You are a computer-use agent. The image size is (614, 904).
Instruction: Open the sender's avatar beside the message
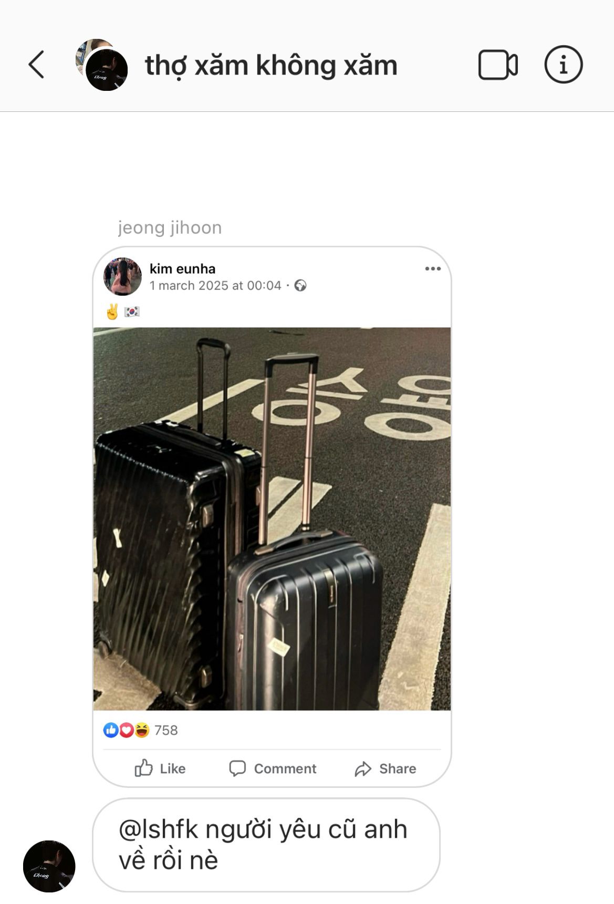pyautogui.click(x=49, y=866)
